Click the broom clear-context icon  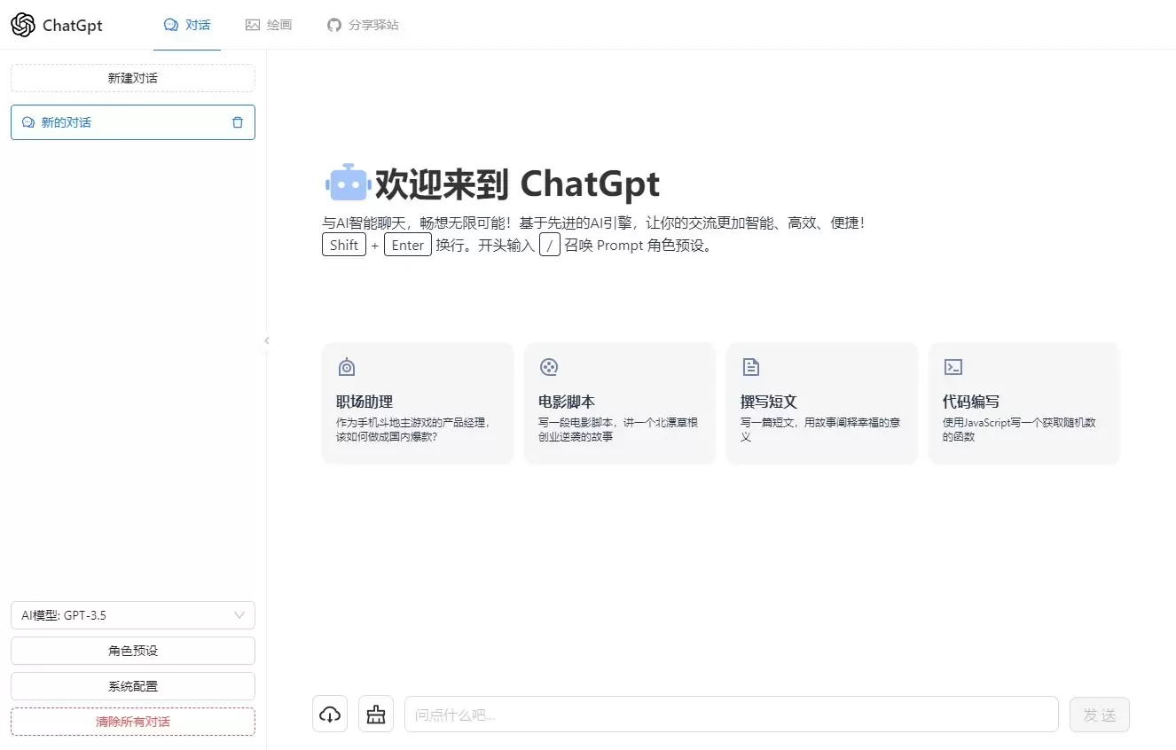376,714
